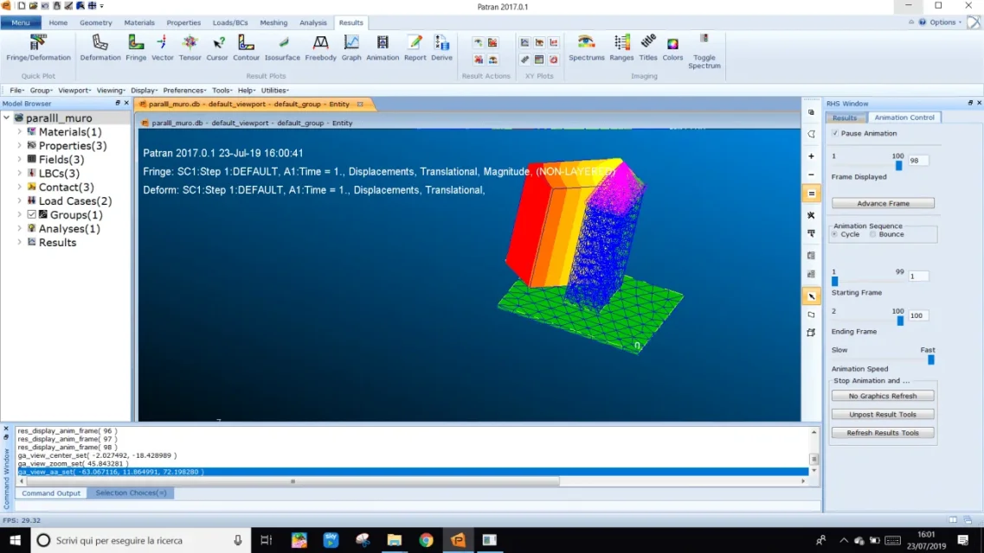The image size is (984, 553).
Task: Create a Graph result plot
Action: (x=351, y=48)
